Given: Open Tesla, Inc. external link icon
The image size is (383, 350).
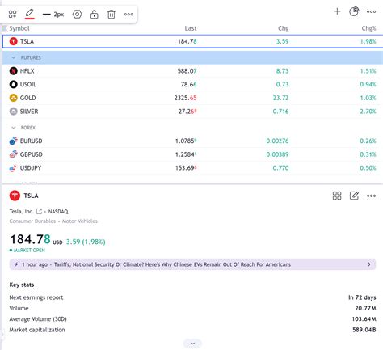Looking at the screenshot, I should point(40,211).
